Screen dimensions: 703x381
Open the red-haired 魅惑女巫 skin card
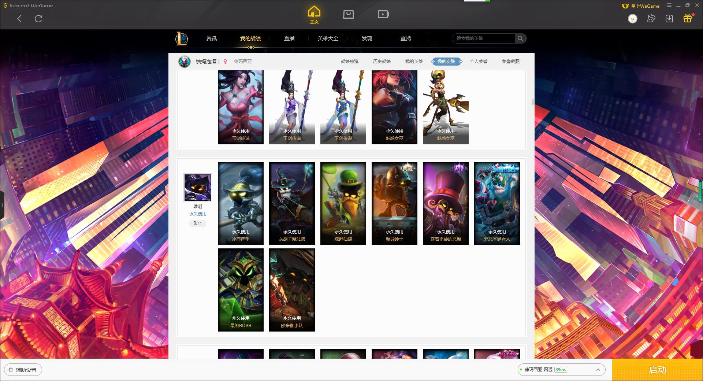tap(394, 107)
